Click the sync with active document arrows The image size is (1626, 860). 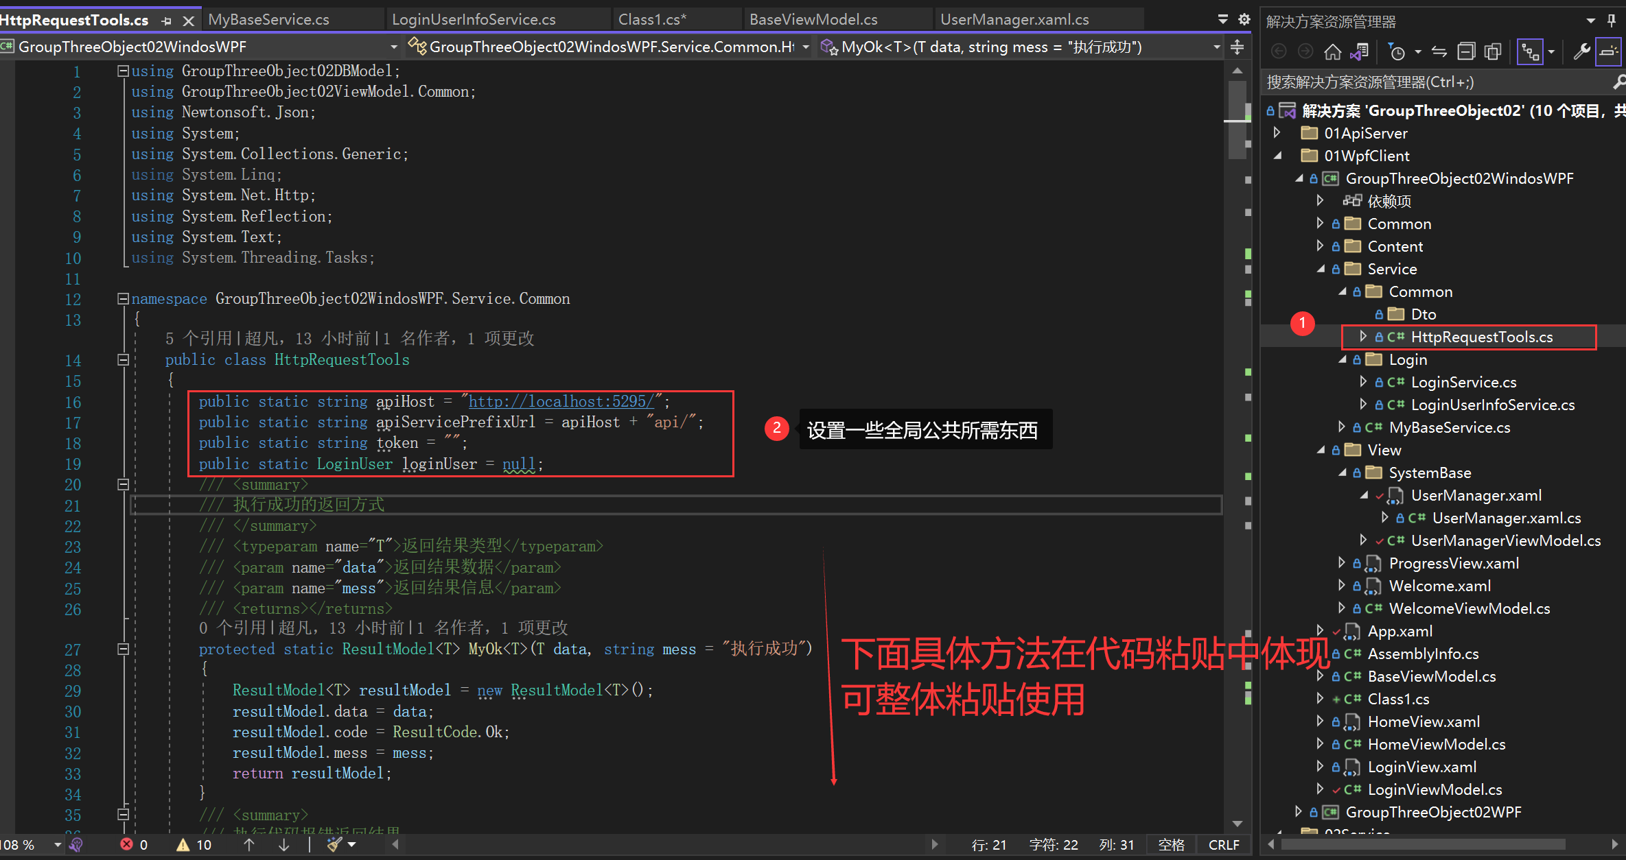(x=1439, y=51)
